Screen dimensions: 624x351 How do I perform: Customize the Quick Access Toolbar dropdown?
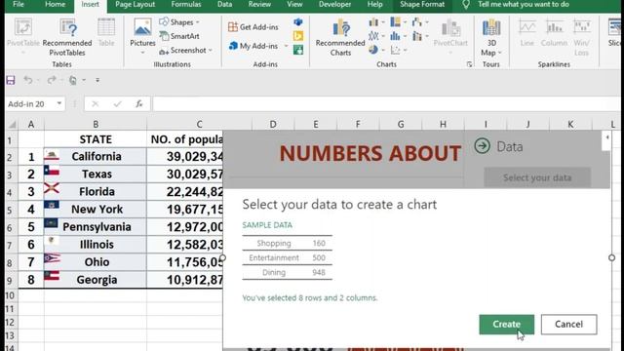(97, 80)
